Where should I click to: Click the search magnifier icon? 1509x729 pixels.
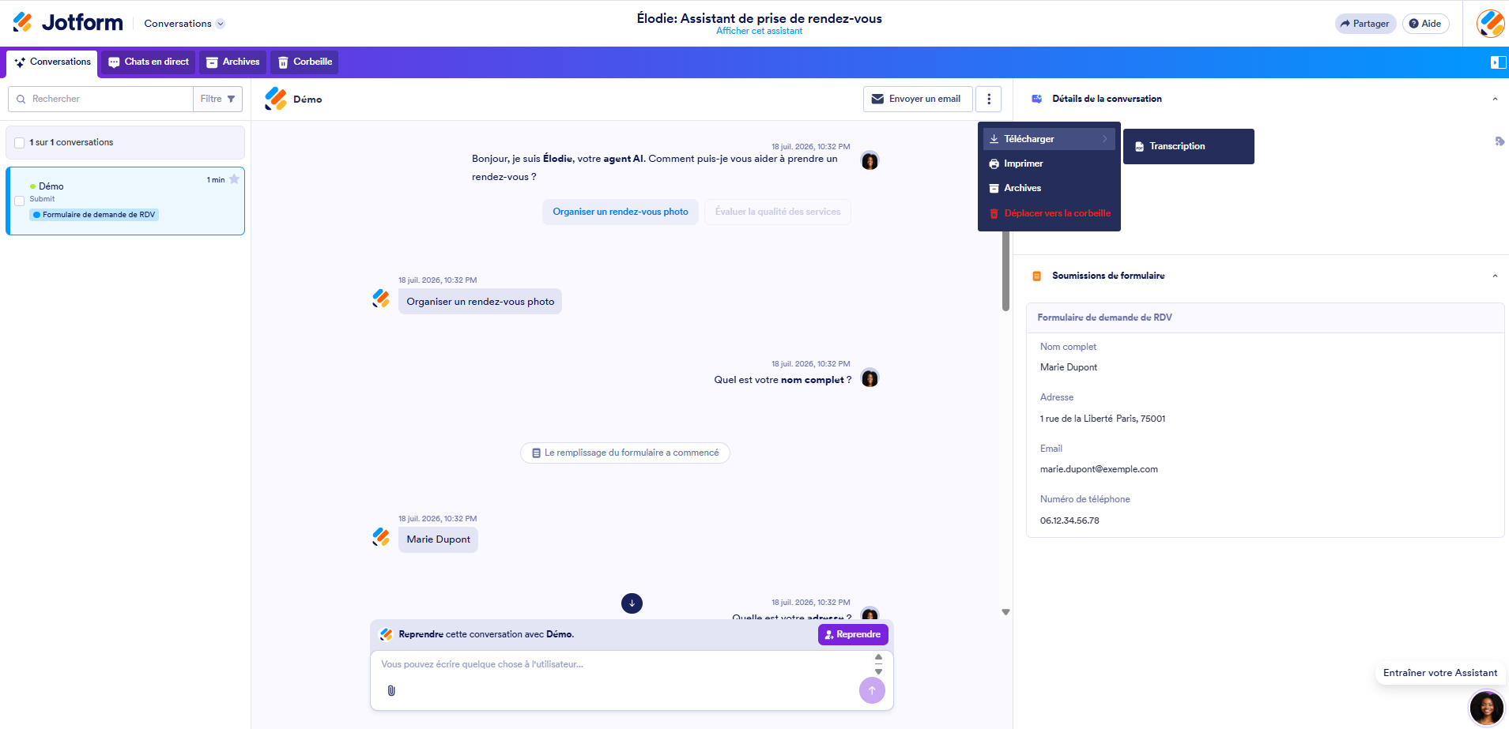[x=21, y=100]
